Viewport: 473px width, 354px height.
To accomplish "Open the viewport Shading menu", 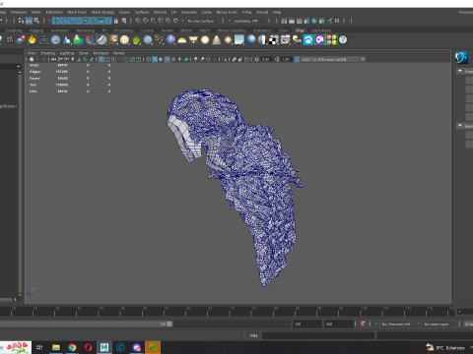I will pyautogui.click(x=48, y=53).
